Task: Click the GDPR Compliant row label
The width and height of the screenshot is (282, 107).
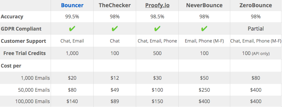Action: [x=21, y=29]
